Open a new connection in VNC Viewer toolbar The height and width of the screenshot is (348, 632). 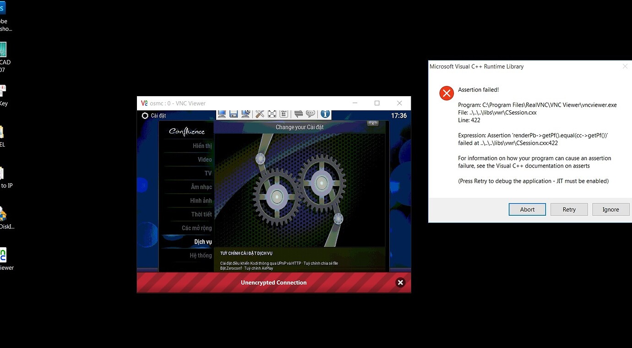[221, 114]
